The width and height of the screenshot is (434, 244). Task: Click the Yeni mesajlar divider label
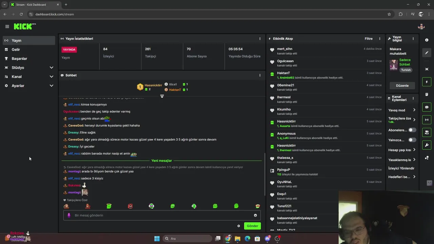coord(162,161)
